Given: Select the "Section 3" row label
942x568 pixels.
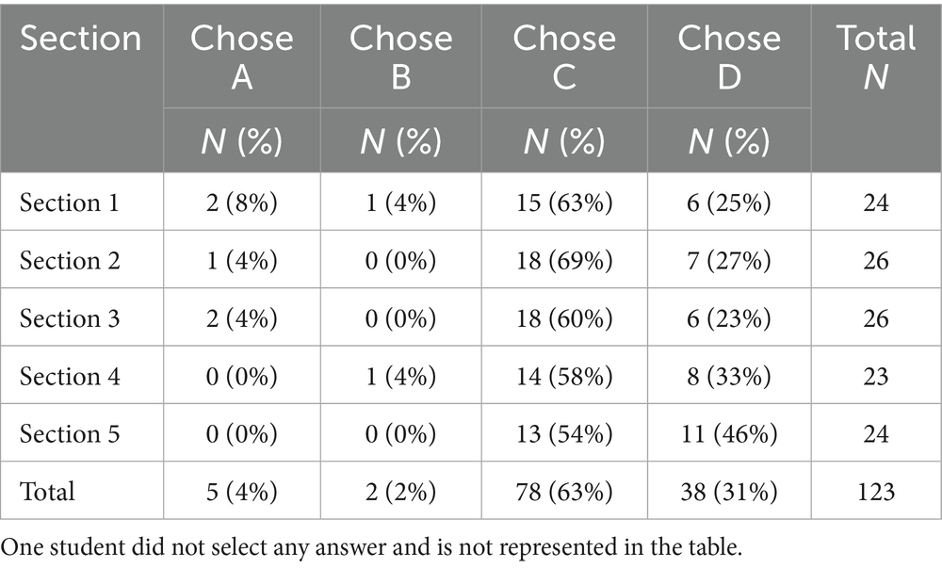Looking at the screenshot, I should tap(70, 318).
